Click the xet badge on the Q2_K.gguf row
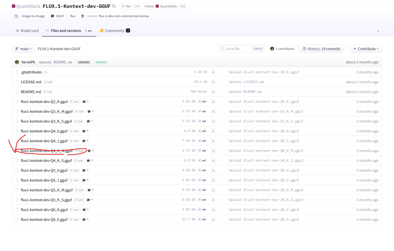 coord(202,102)
